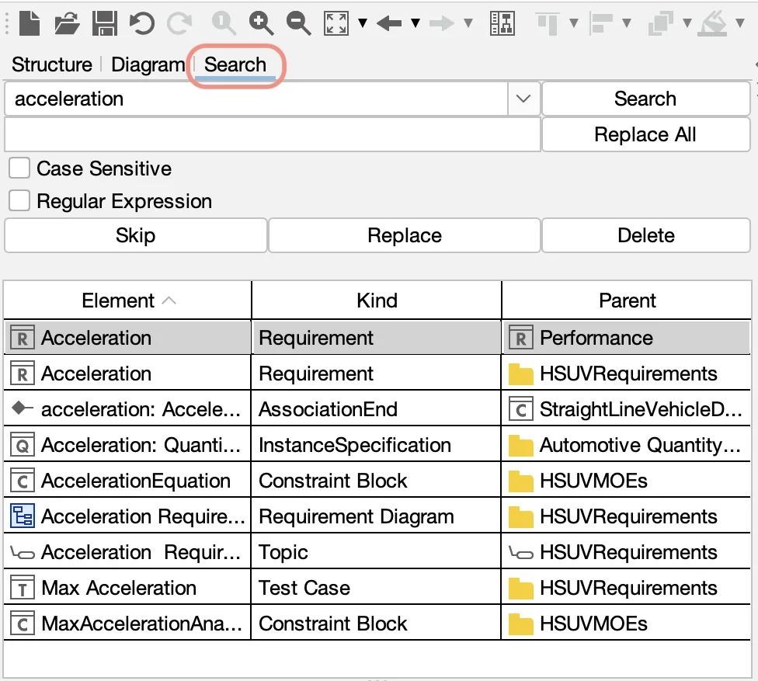Open the Align Top dropdown arrow
Image resolution: width=758 pixels, height=681 pixels.
click(574, 23)
